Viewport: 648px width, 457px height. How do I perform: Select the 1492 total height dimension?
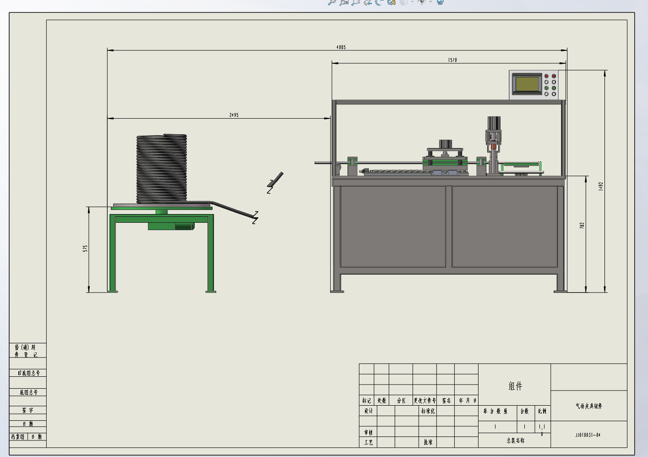(601, 187)
